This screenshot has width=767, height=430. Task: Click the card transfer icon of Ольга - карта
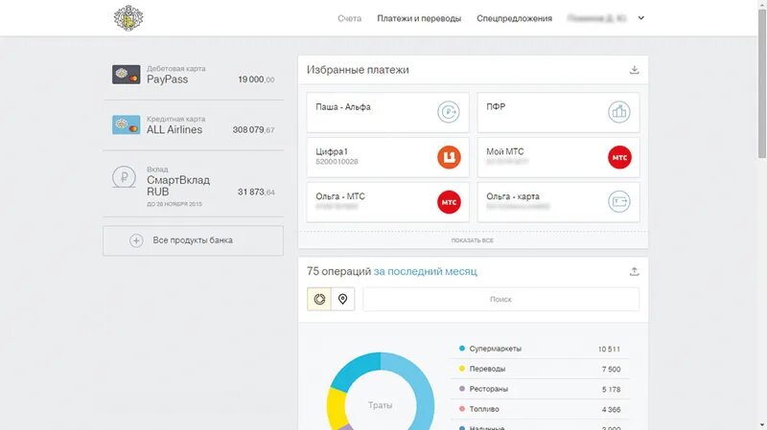[x=619, y=202]
